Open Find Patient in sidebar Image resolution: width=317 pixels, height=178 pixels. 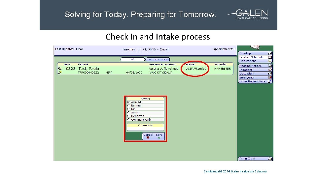(x=255, y=61)
